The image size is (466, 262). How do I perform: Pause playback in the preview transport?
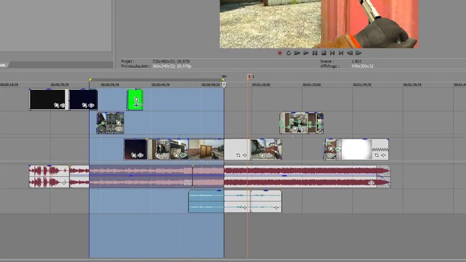pos(315,53)
